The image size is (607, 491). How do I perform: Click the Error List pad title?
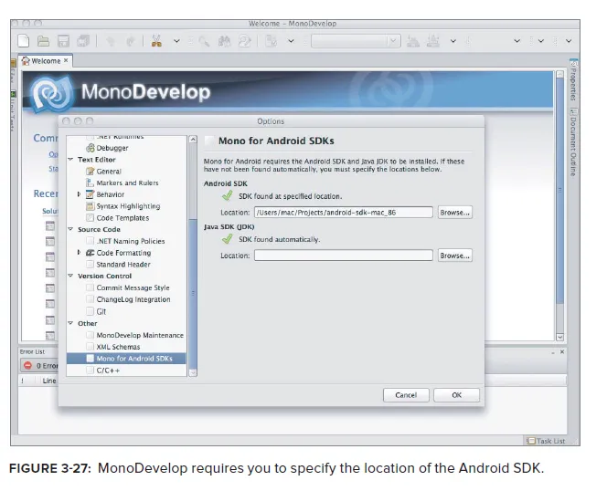33,351
